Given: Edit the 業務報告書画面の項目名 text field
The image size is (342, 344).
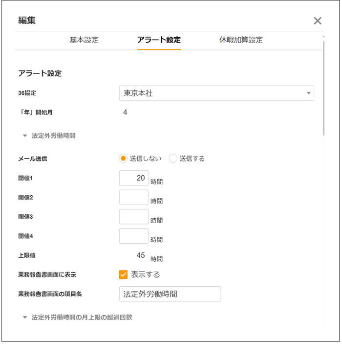Looking at the screenshot, I should pyautogui.click(x=170, y=294).
